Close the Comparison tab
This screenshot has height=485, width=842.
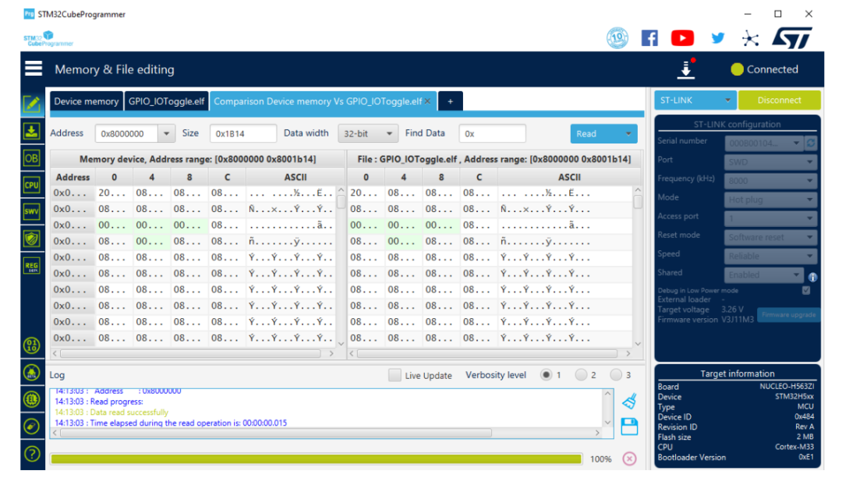(428, 101)
